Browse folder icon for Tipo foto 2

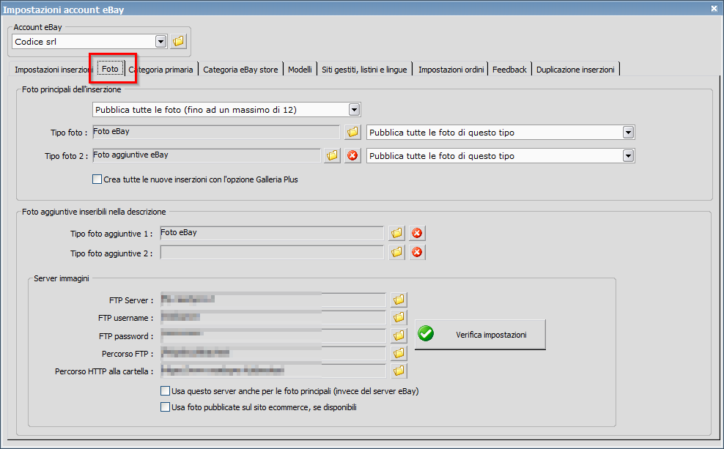pyautogui.click(x=332, y=155)
